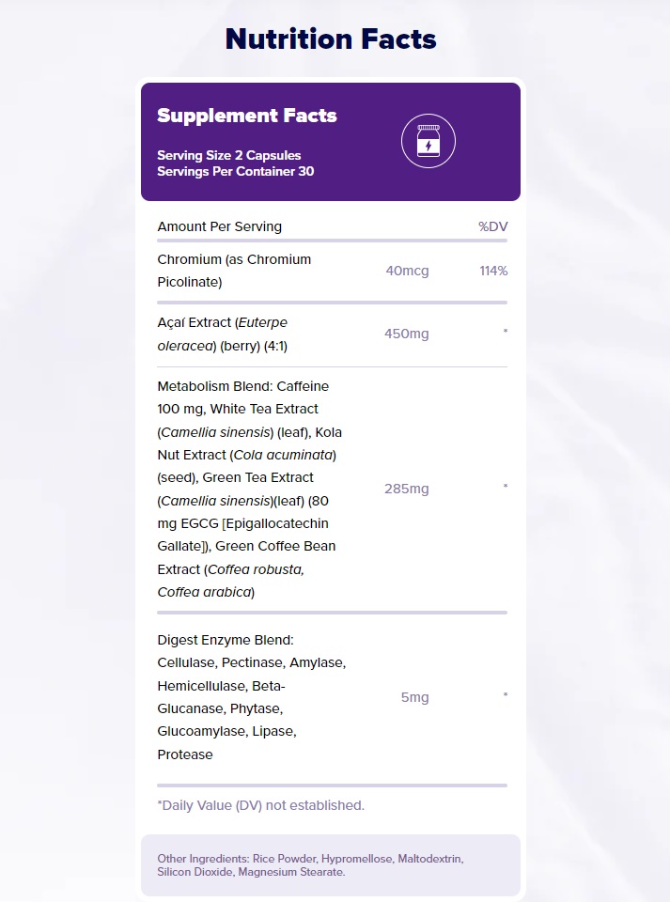Click the Daily Value not established footnote
Screen dimensions: 670x902
[x=260, y=805]
